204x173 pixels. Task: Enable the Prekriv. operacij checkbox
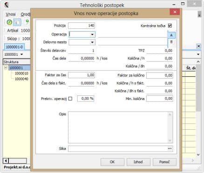pos(70,99)
